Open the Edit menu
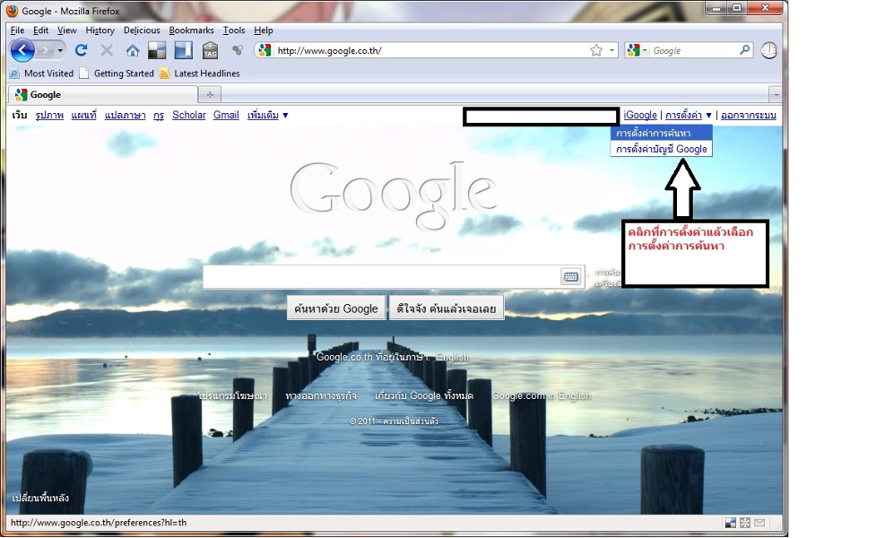The image size is (876, 538). 40,30
